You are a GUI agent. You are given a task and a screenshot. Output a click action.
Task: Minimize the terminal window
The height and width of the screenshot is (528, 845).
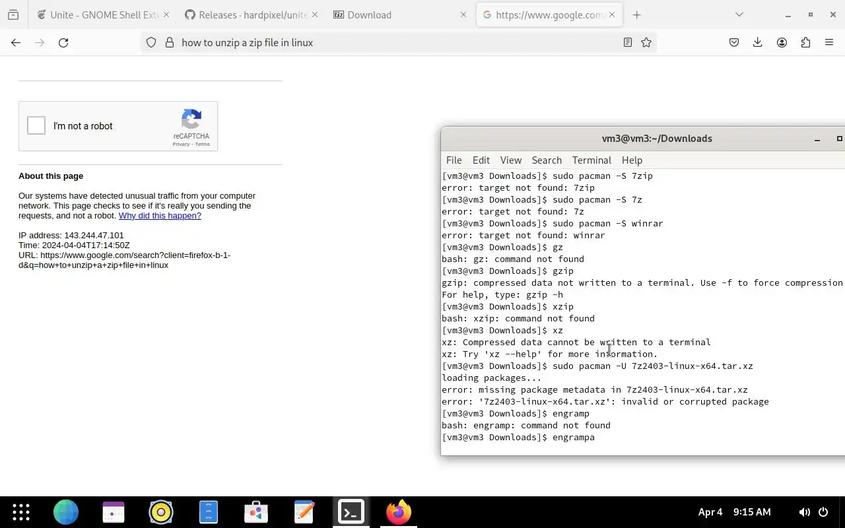817,139
